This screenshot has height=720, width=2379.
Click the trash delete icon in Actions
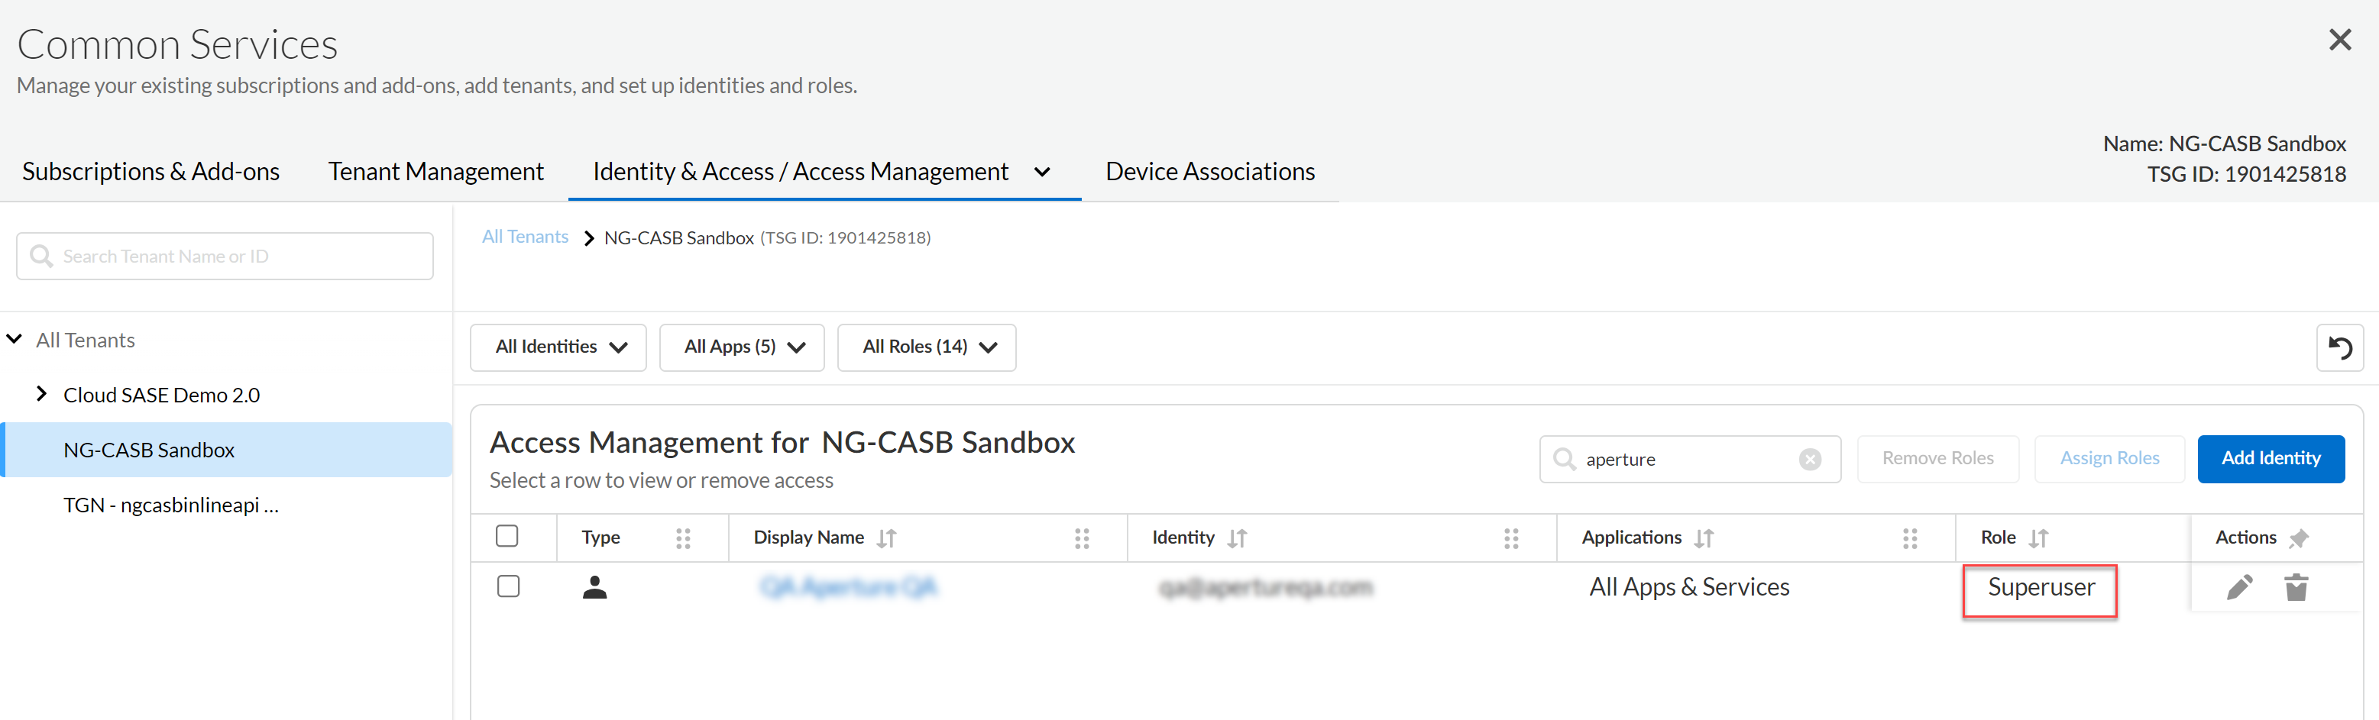pyautogui.click(x=2296, y=587)
